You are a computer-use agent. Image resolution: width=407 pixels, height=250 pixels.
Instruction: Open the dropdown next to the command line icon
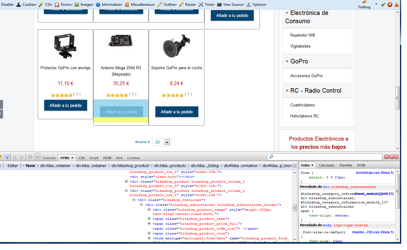37,157
